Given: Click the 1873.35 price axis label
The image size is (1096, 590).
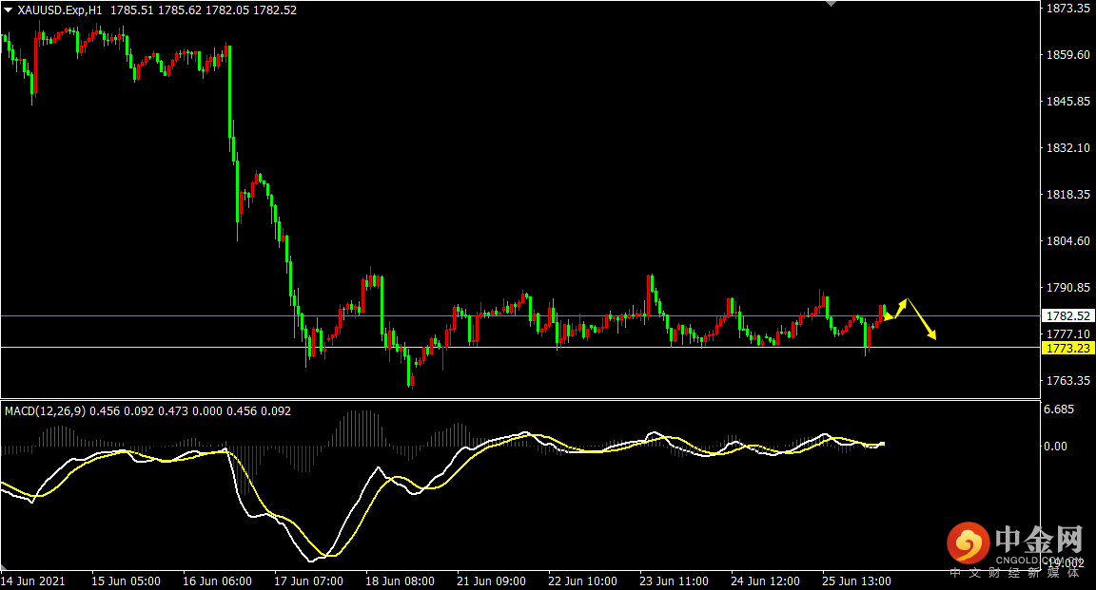Looking at the screenshot, I should 1067,9.
